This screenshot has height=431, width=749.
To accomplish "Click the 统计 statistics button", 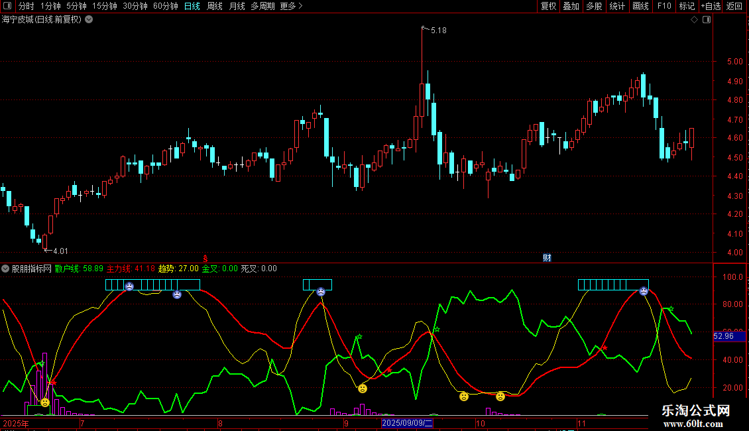I will coord(617,6).
